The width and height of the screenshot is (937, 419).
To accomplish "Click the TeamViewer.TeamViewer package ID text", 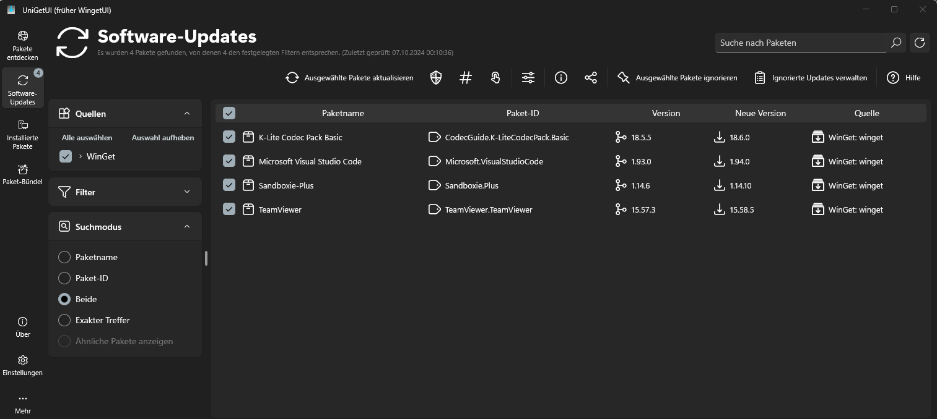I will [x=489, y=209].
